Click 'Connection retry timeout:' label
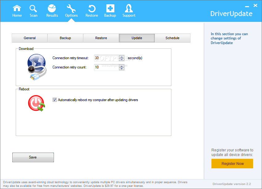262x189 pixels. 71,58
